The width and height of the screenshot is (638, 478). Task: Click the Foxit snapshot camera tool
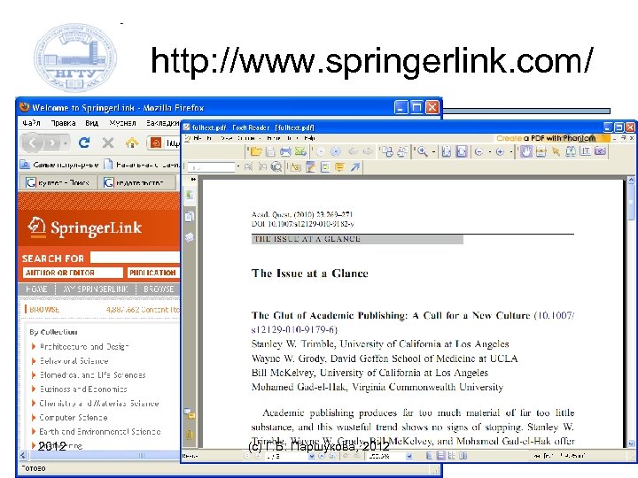(x=600, y=151)
